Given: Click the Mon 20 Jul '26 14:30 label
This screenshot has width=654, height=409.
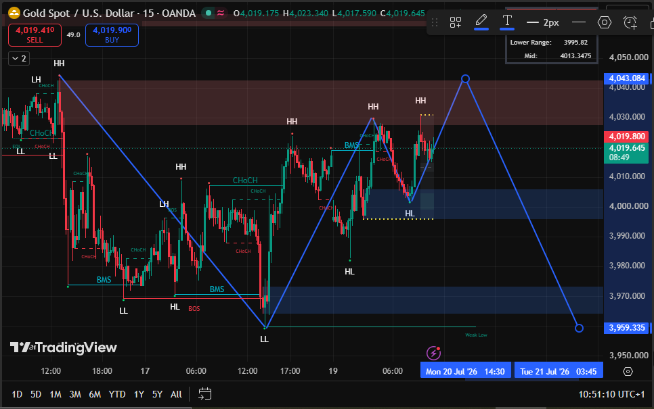Looking at the screenshot, I should pyautogui.click(x=465, y=371).
